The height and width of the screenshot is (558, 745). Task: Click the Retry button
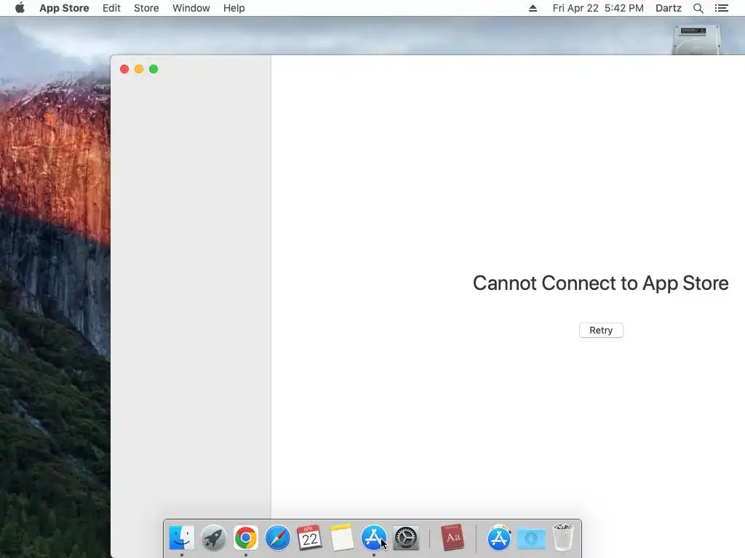tap(601, 331)
